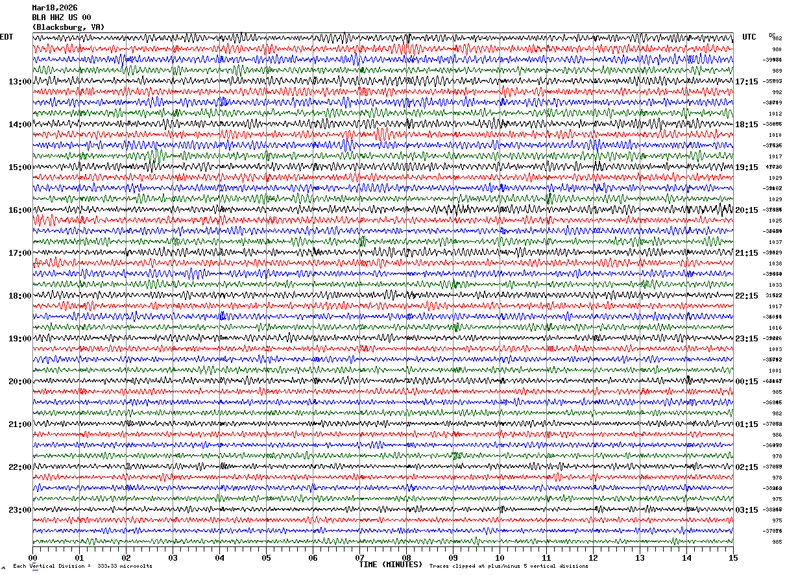Click the 1010 value in the right column
The image size is (785, 575).
775,135
